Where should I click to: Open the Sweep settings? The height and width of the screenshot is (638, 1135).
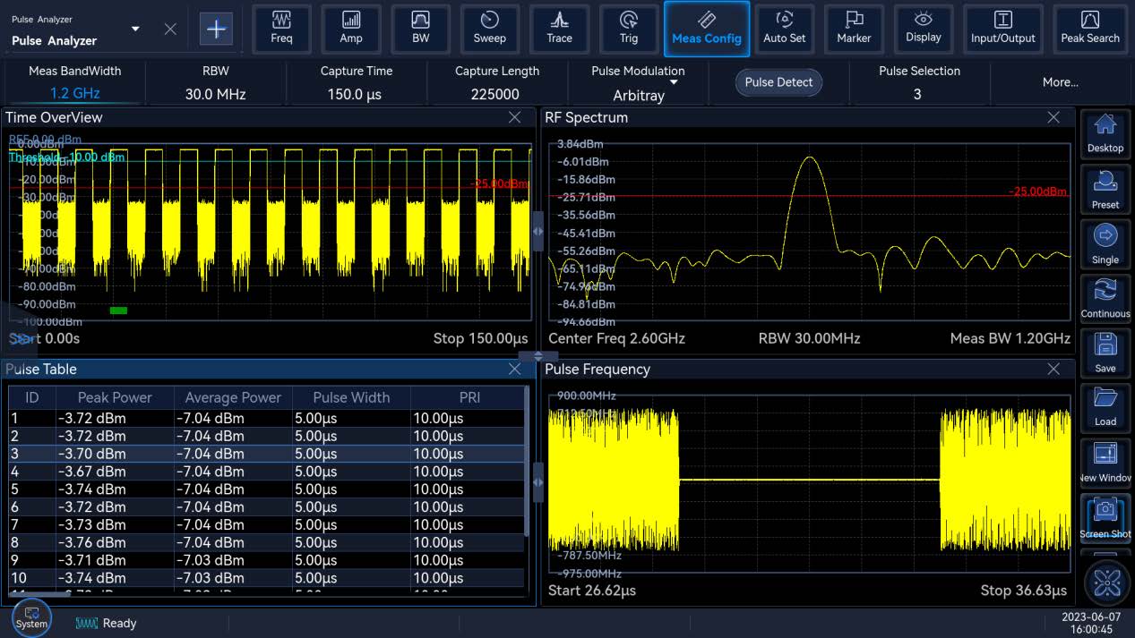coord(489,29)
